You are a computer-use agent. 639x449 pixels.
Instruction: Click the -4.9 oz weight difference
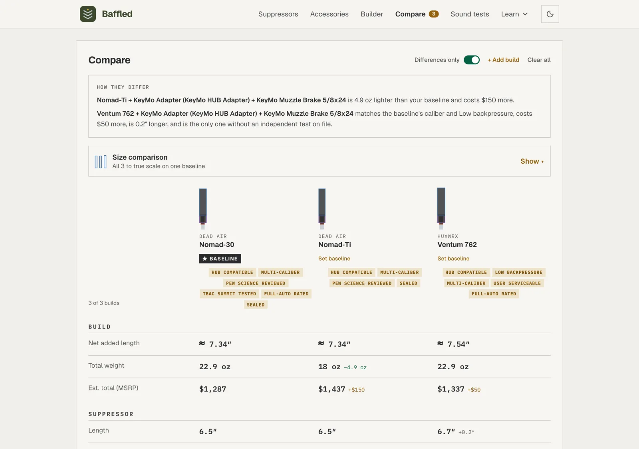tap(355, 368)
